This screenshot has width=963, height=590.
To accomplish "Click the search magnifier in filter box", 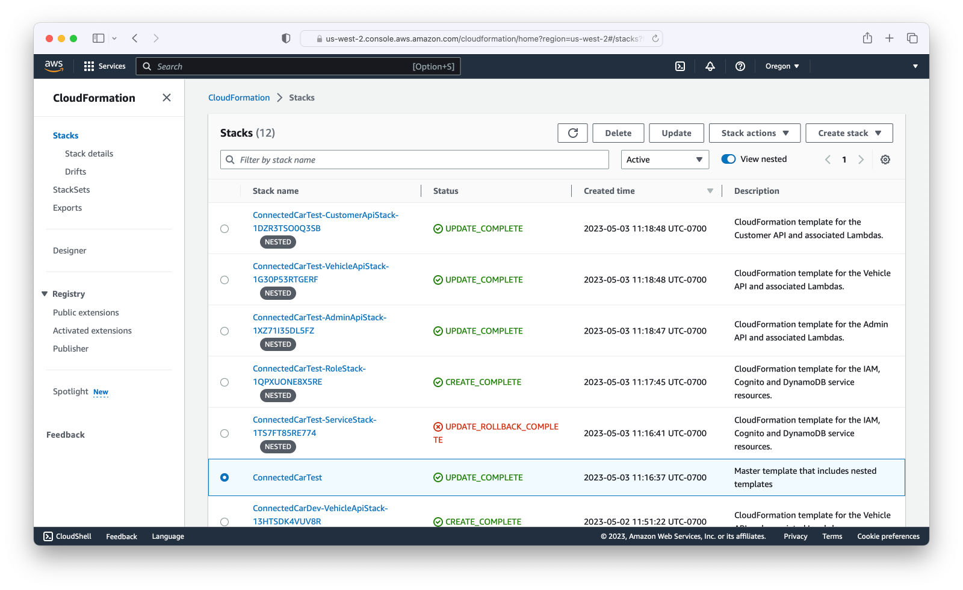I will (x=230, y=160).
